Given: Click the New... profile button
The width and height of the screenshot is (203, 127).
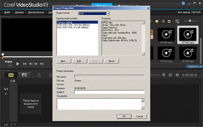Looking at the screenshot, I should tap(64, 61).
